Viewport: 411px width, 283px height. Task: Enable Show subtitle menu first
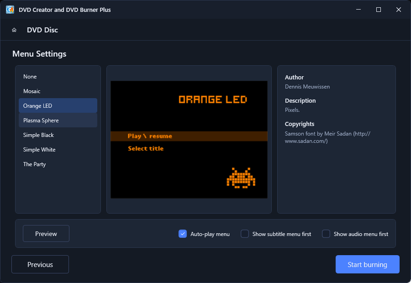pos(245,234)
